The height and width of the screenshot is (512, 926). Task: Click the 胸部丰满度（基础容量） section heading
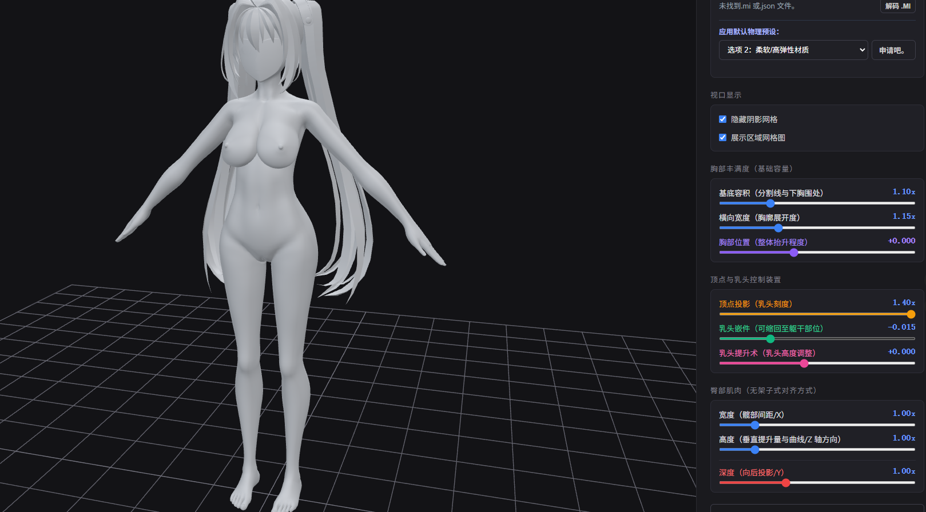coord(752,169)
